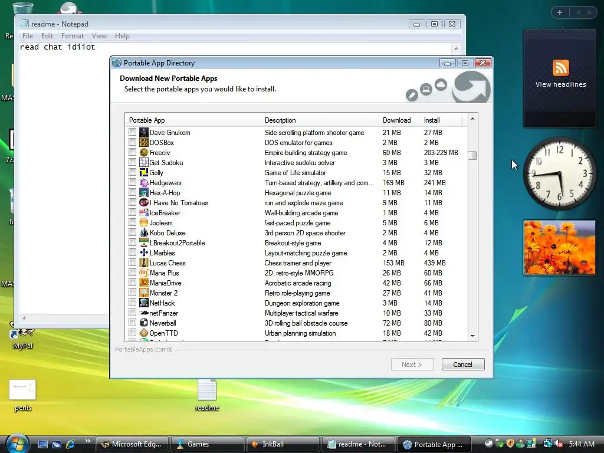Select the Lucas Chess checkbox
The height and width of the screenshot is (453, 604).
point(133,262)
